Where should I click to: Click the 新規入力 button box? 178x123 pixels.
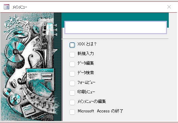click(72, 55)
